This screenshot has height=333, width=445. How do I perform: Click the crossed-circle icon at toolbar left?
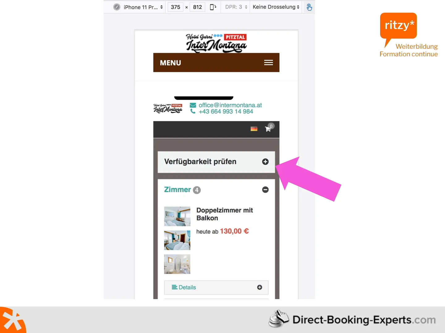(x=117, y=7)
